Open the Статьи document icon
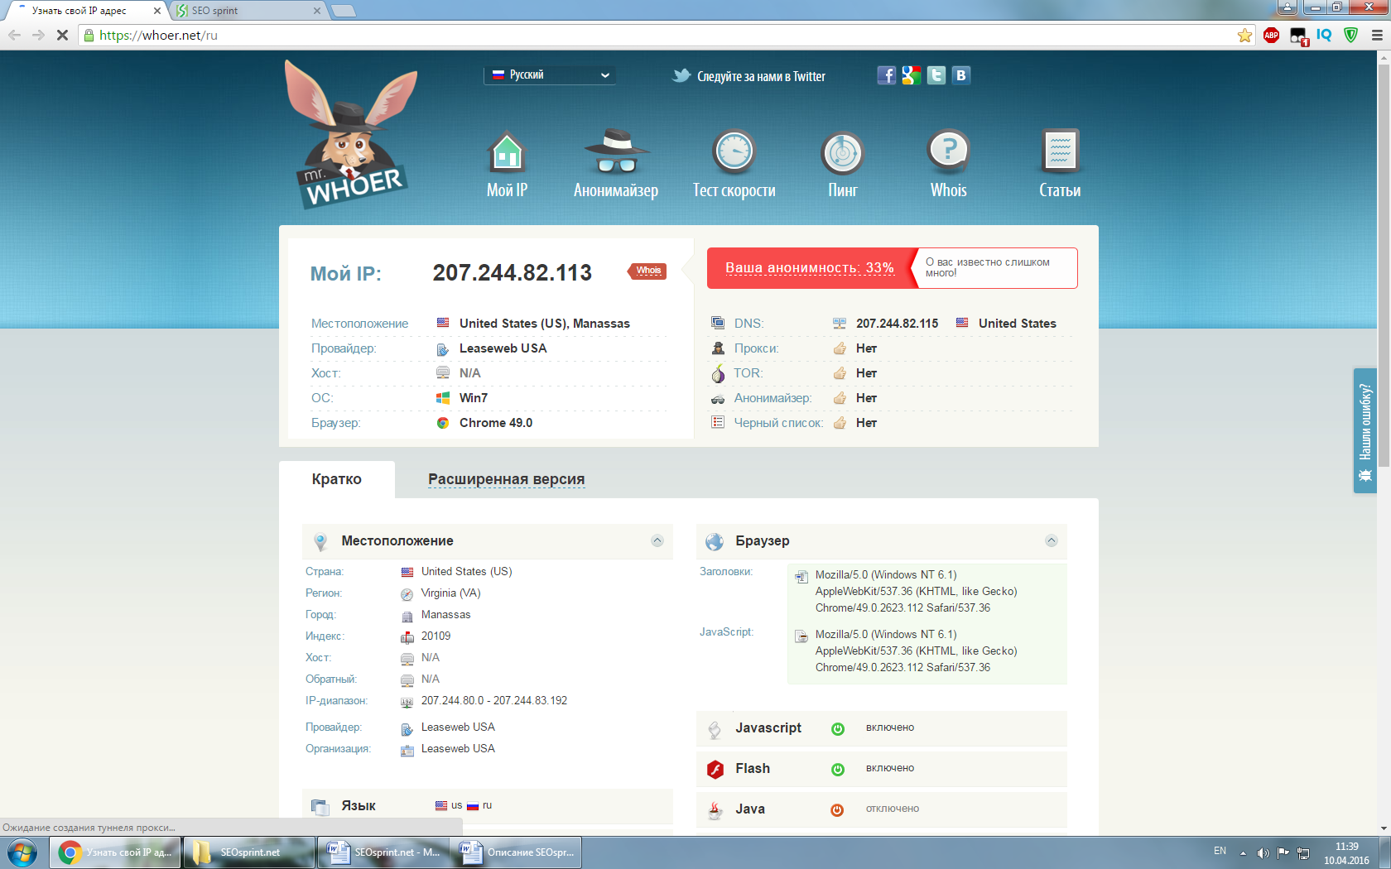The image size is (1391, 869). point(1060,151)
